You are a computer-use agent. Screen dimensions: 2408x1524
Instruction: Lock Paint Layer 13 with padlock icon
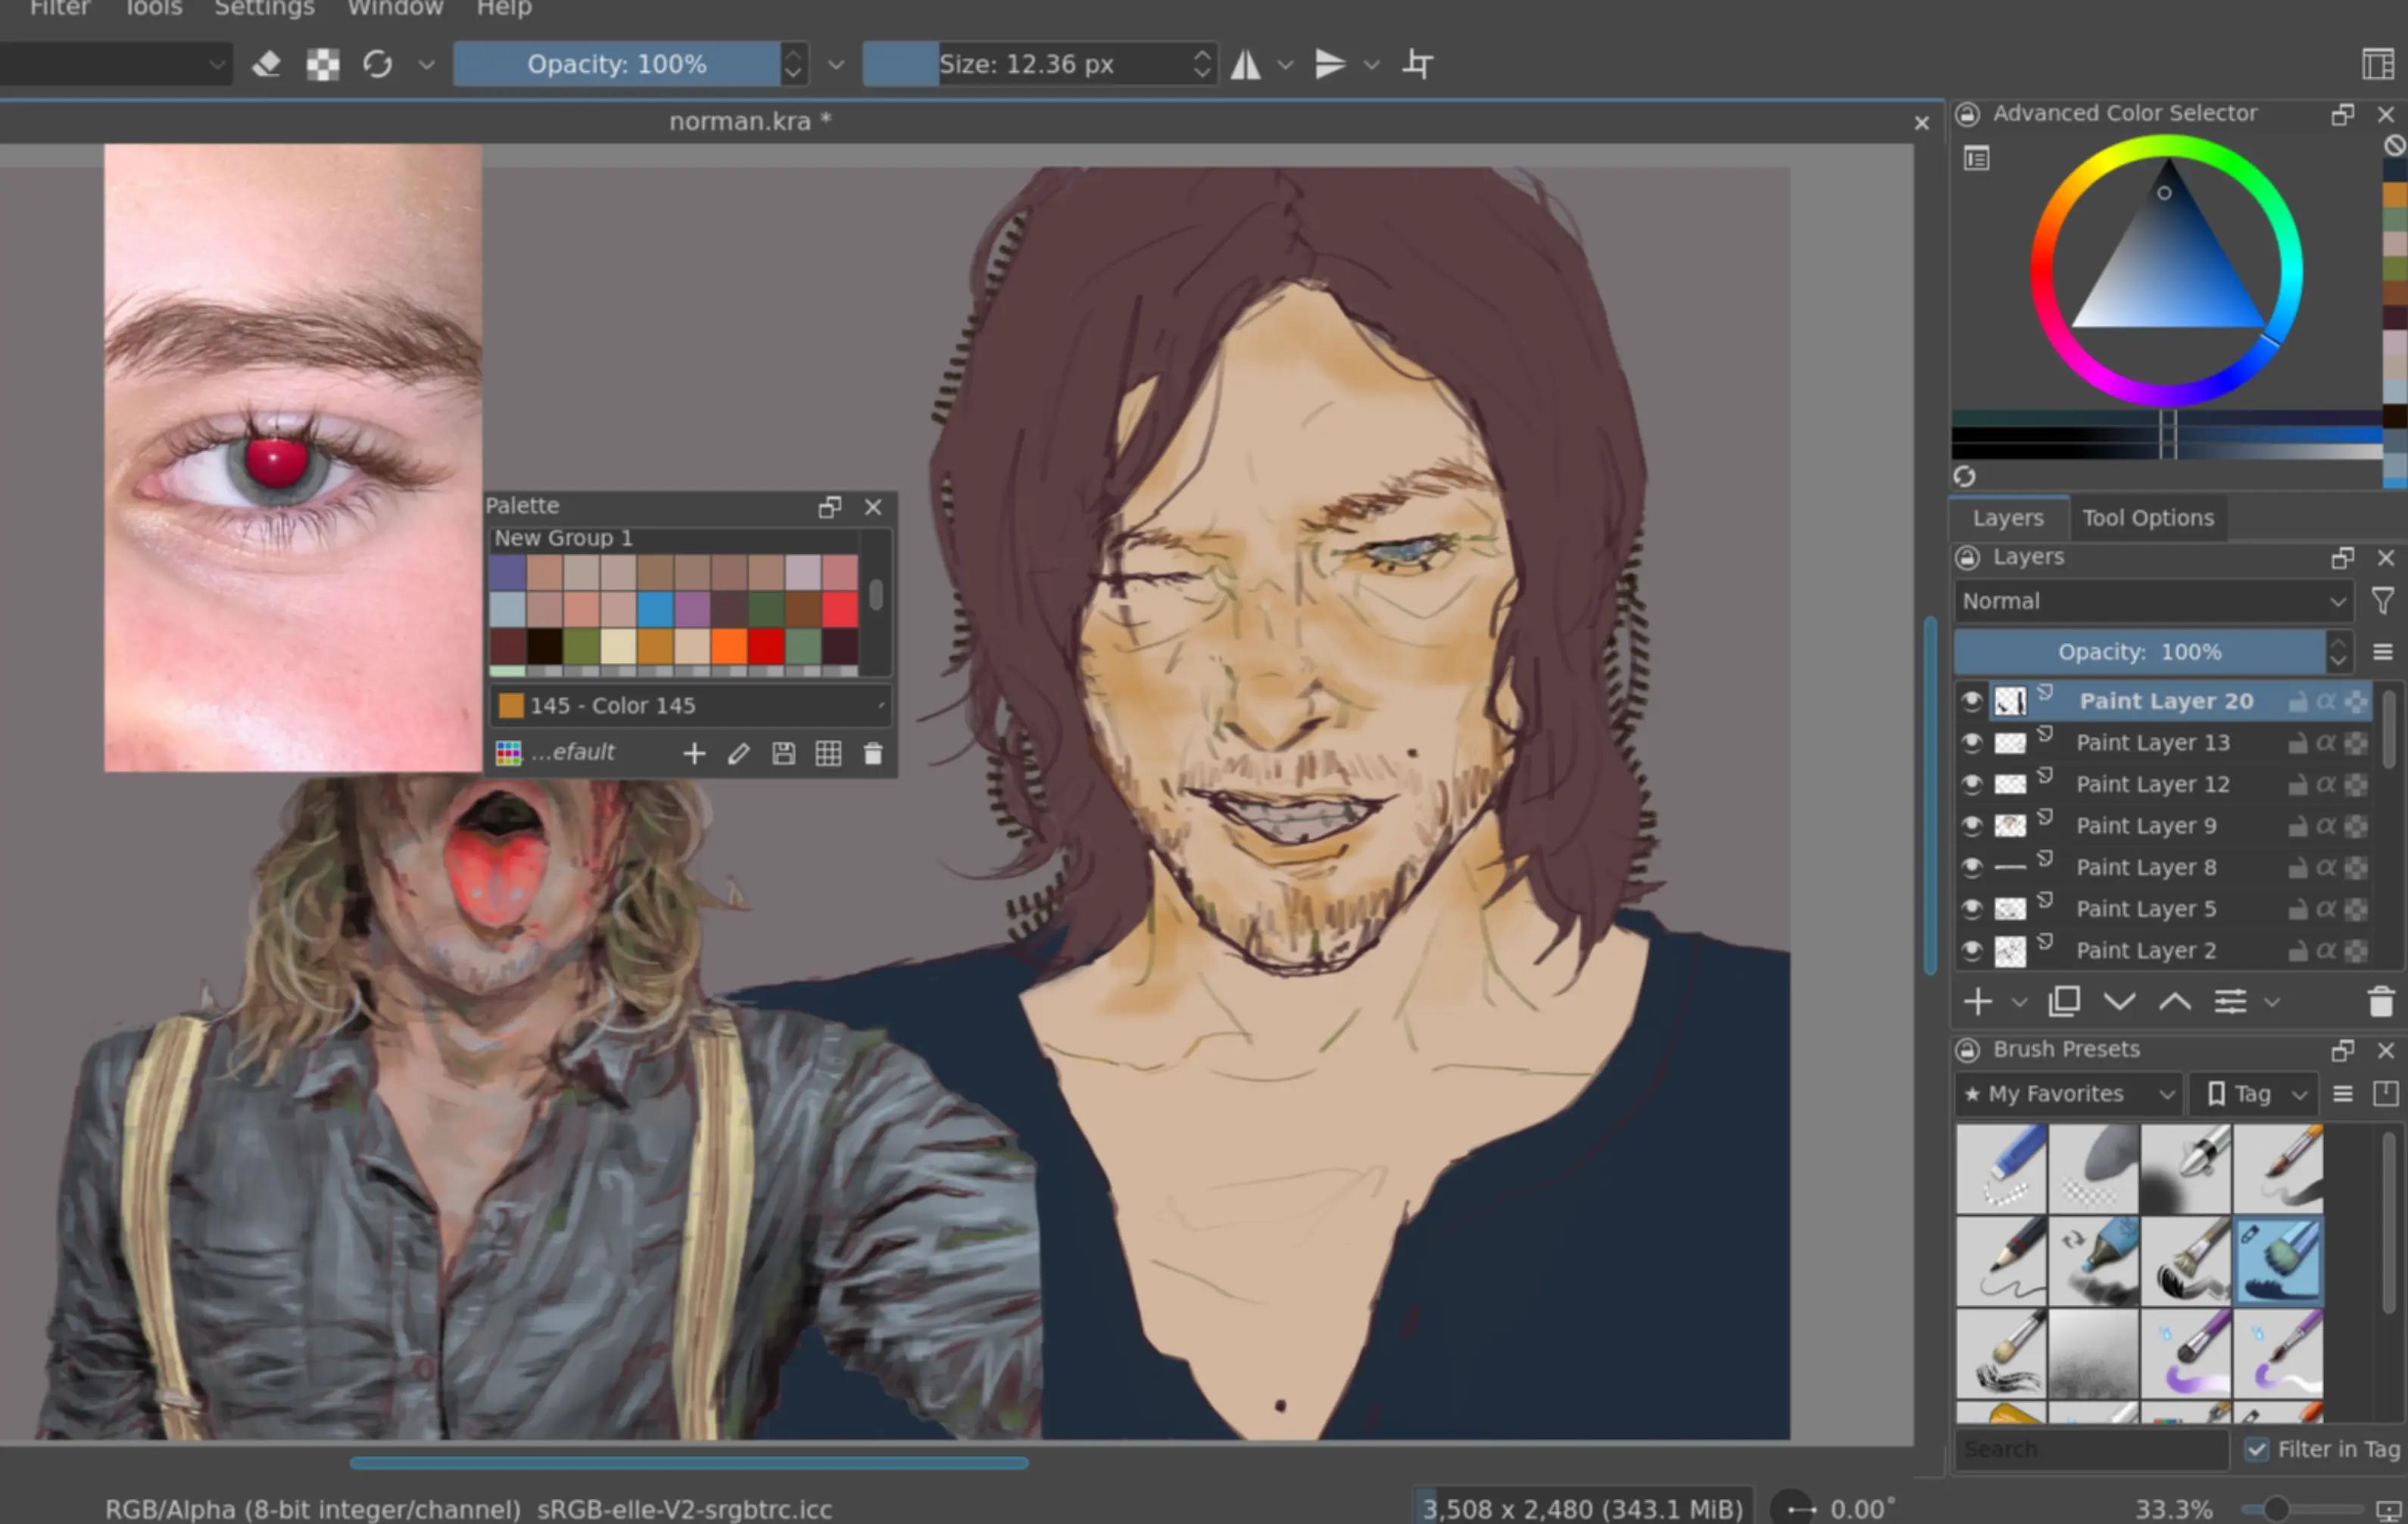[x=2298, y=743]
